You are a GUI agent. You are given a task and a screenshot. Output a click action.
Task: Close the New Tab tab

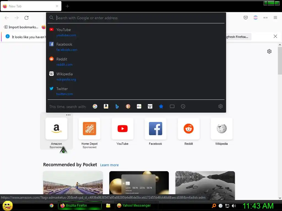(x=57, y=6)
